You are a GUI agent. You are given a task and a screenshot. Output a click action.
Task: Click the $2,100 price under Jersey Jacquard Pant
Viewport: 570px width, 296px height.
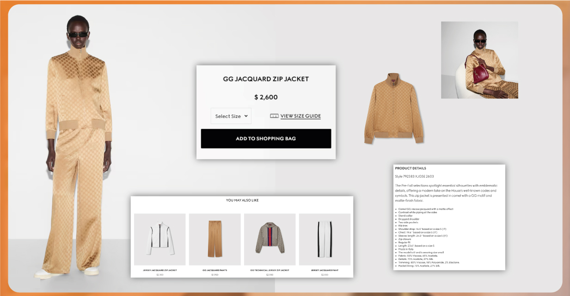pyautogui.click(x=325, y=275)
